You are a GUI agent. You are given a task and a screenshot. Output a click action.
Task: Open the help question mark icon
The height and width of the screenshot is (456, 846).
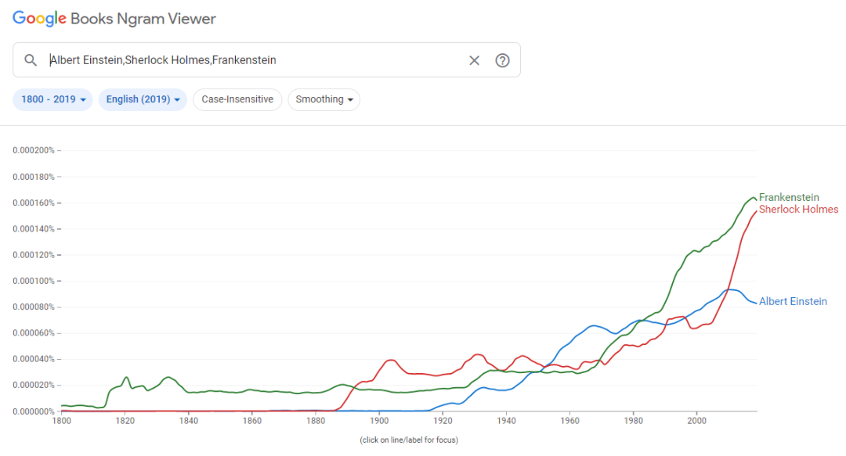503,60
